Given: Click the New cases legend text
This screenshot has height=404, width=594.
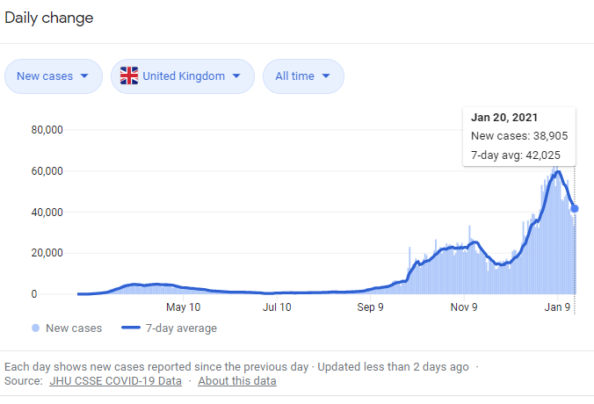Looking at the screenshot, I should coord(74,328).
